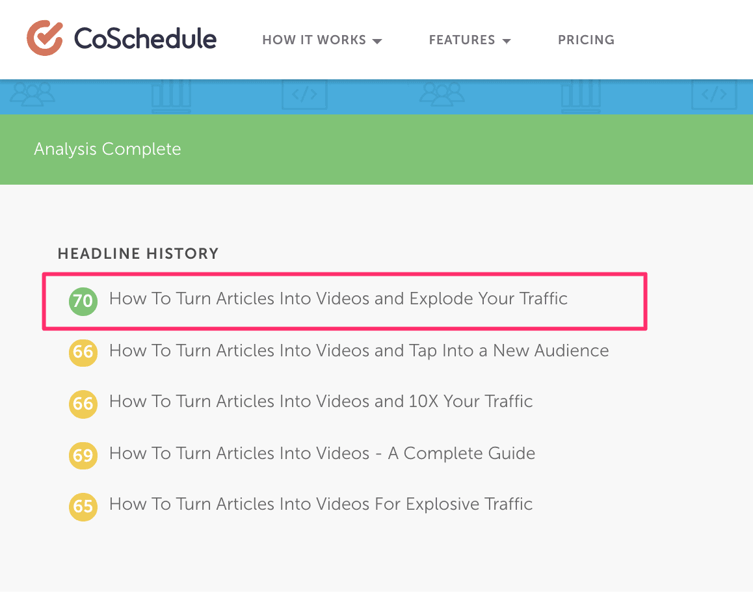This screenshot has width=753, height=593.
Task: Select the 69 score badge beside Complete Guide headline
Action: tap(83, 455)
